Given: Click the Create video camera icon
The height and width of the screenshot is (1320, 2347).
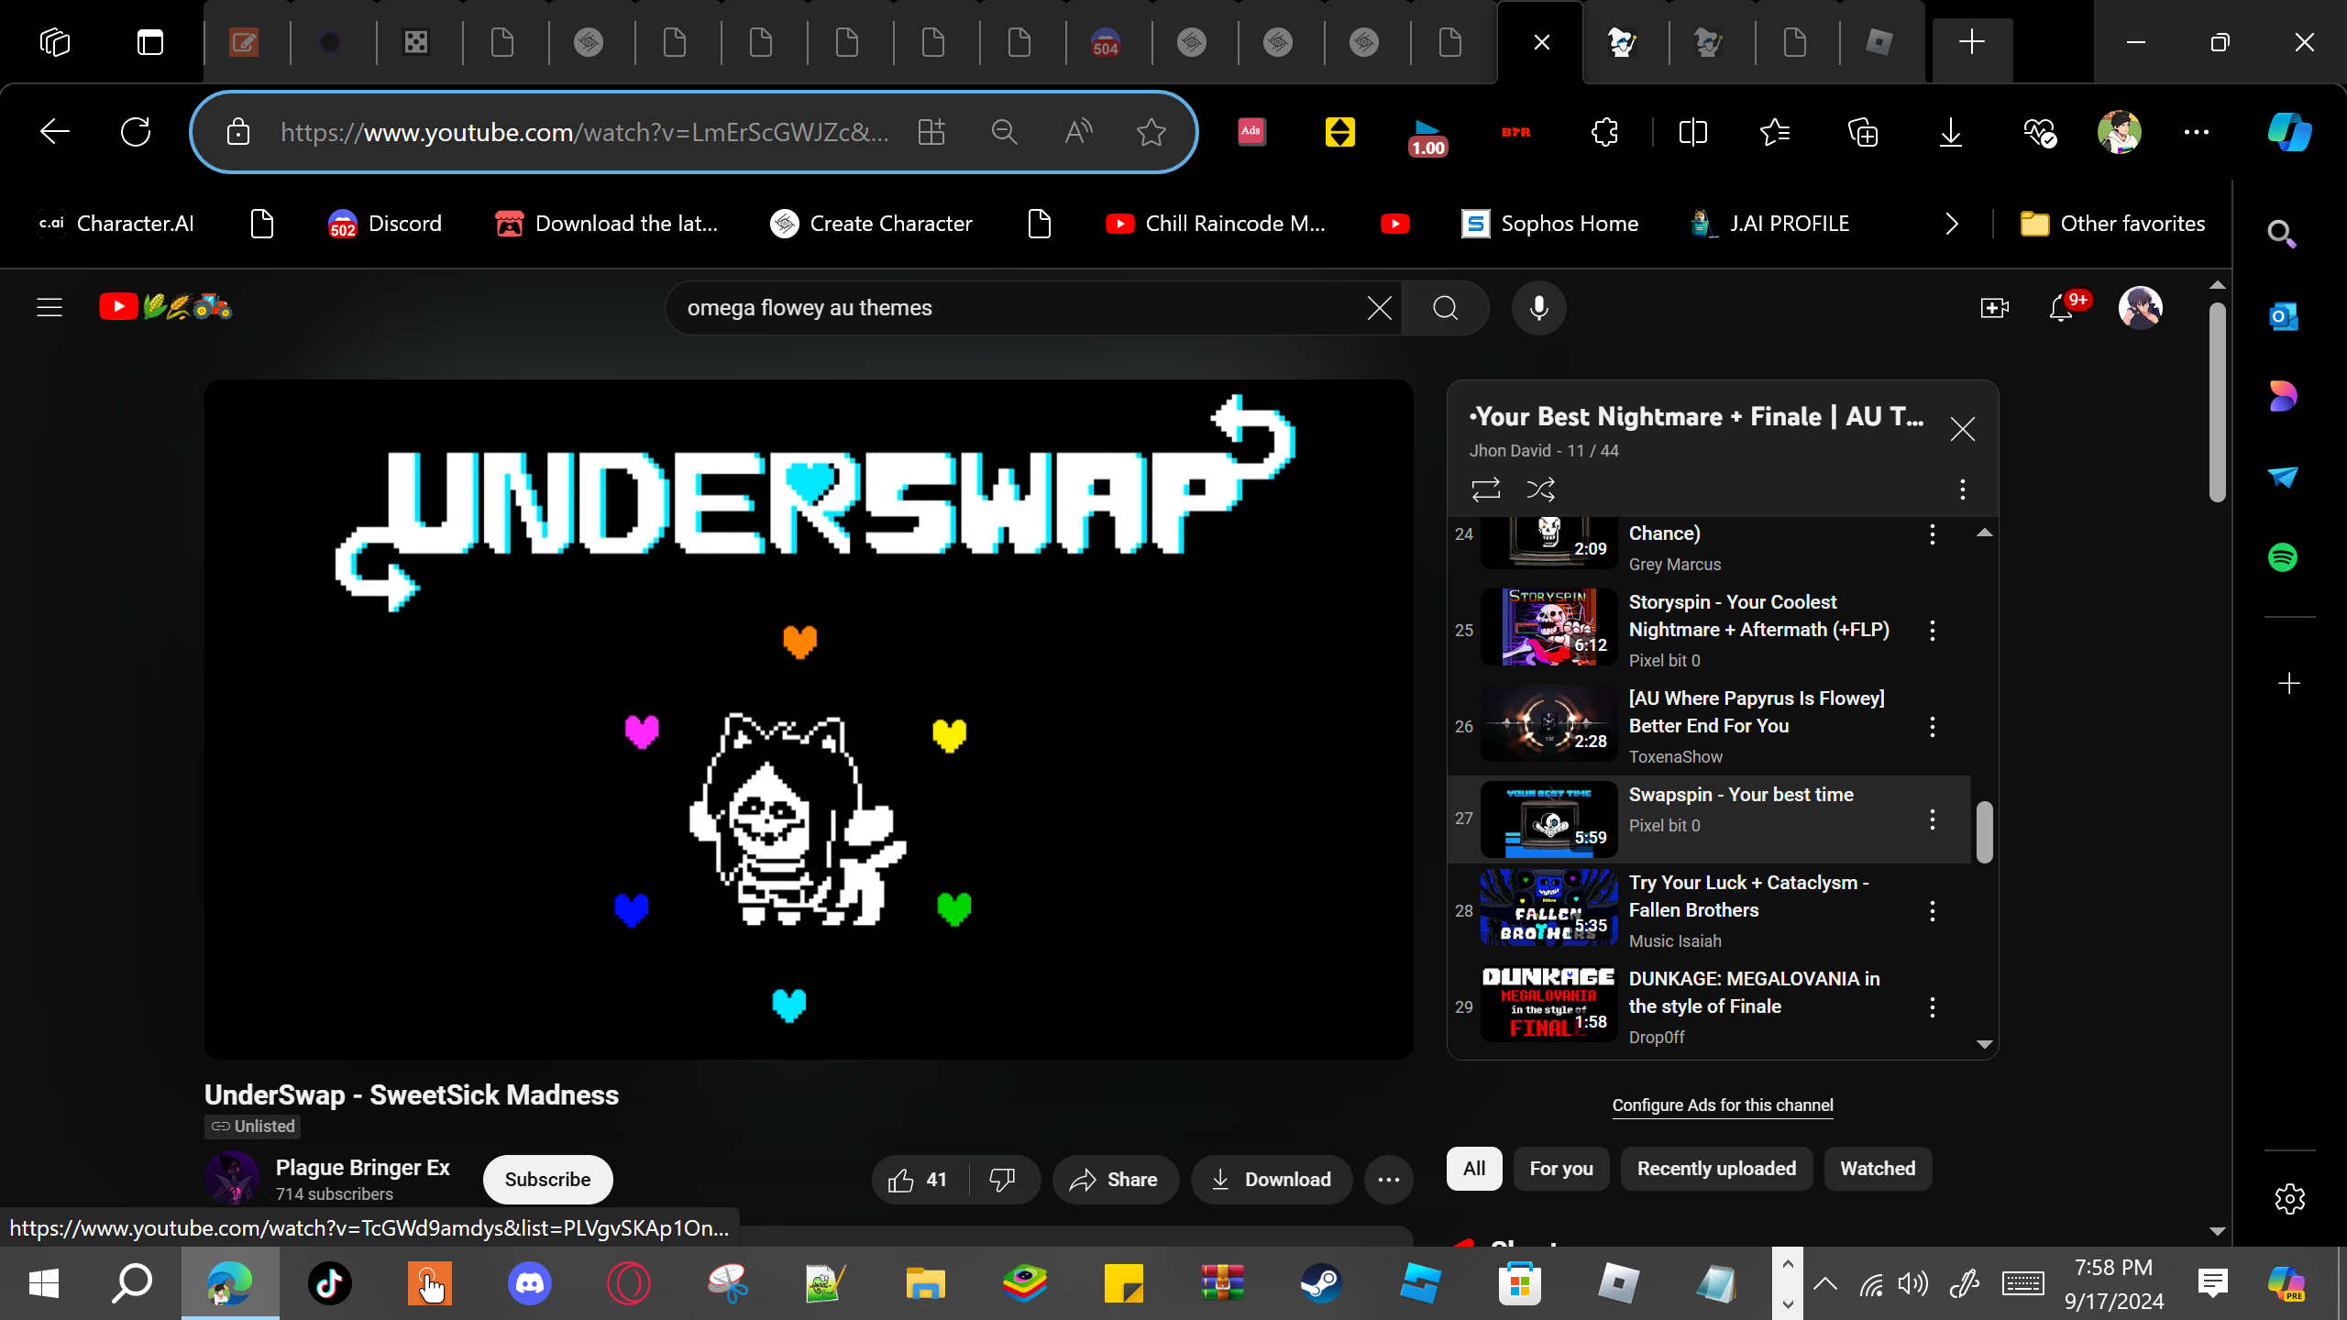Looking at the screenshot, I should (x=1994, y=308).
